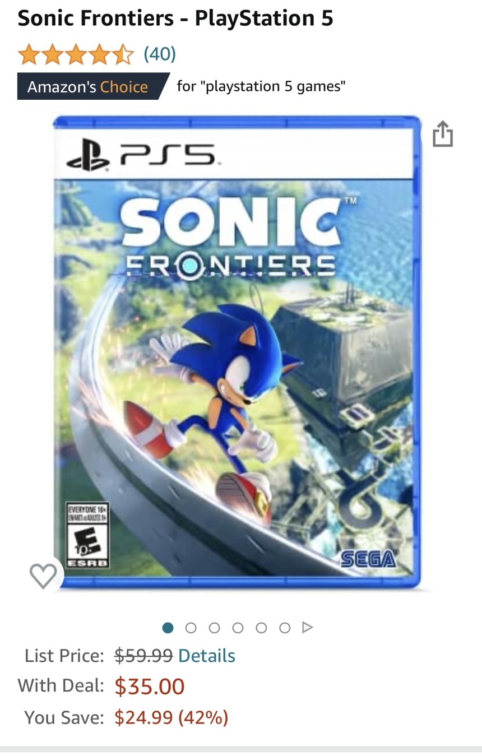Tap the Sonic Frontiers - PlayStation 5 title

click(175, 18)
